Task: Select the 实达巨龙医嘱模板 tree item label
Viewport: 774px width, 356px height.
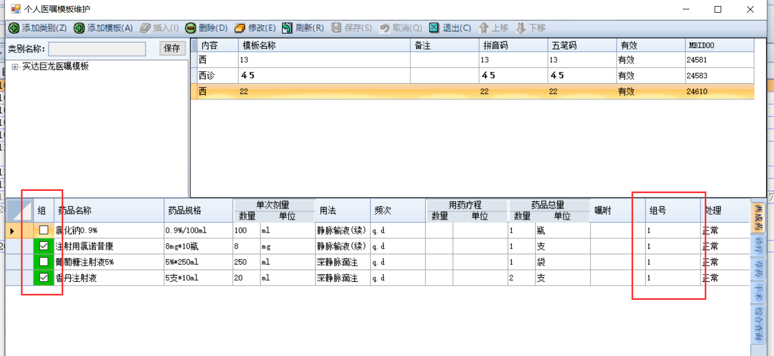Action: [x=56, y=66]
